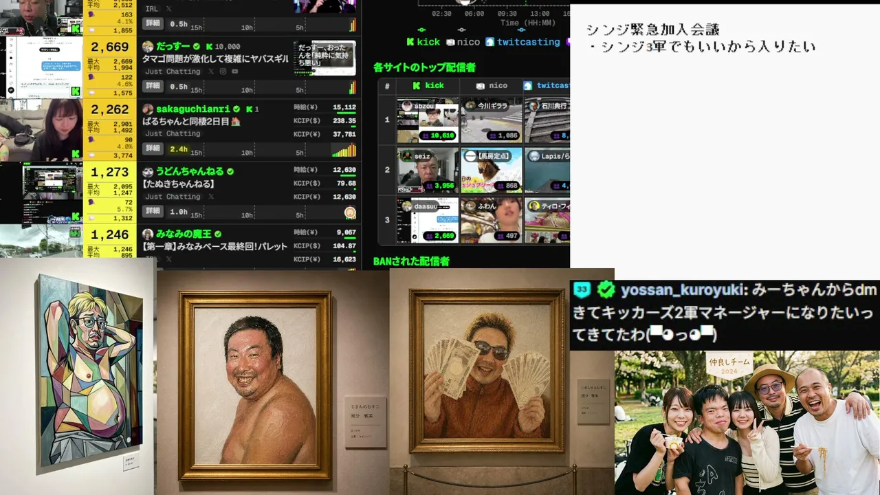The height and width of the screenshot is (495, 880).
Task: Click the だっすー avatar icon
Action: pyautogui.click(x=148, y=47)
